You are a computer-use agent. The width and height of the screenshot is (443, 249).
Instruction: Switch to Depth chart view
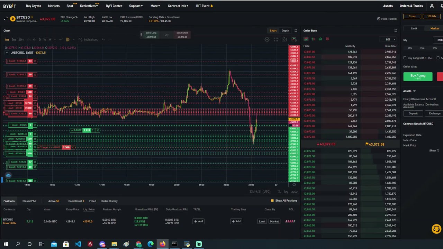(285, 31)
